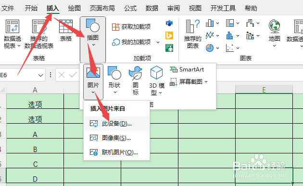Viewport: 303px width, 186px height.
Task: Open the 帮助 tab
Action: point(251,8)
